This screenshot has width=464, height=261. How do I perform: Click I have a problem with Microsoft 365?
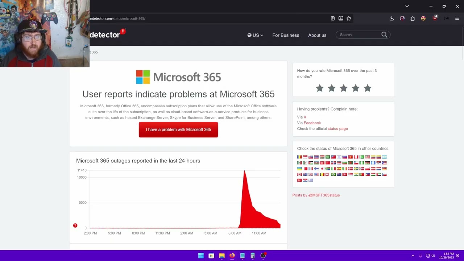coord(178,129)
